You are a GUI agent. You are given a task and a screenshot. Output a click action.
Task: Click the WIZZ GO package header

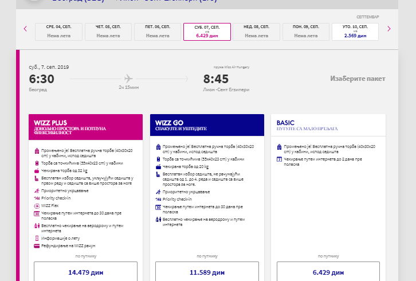pyautogui.click(x=207, y=125)
